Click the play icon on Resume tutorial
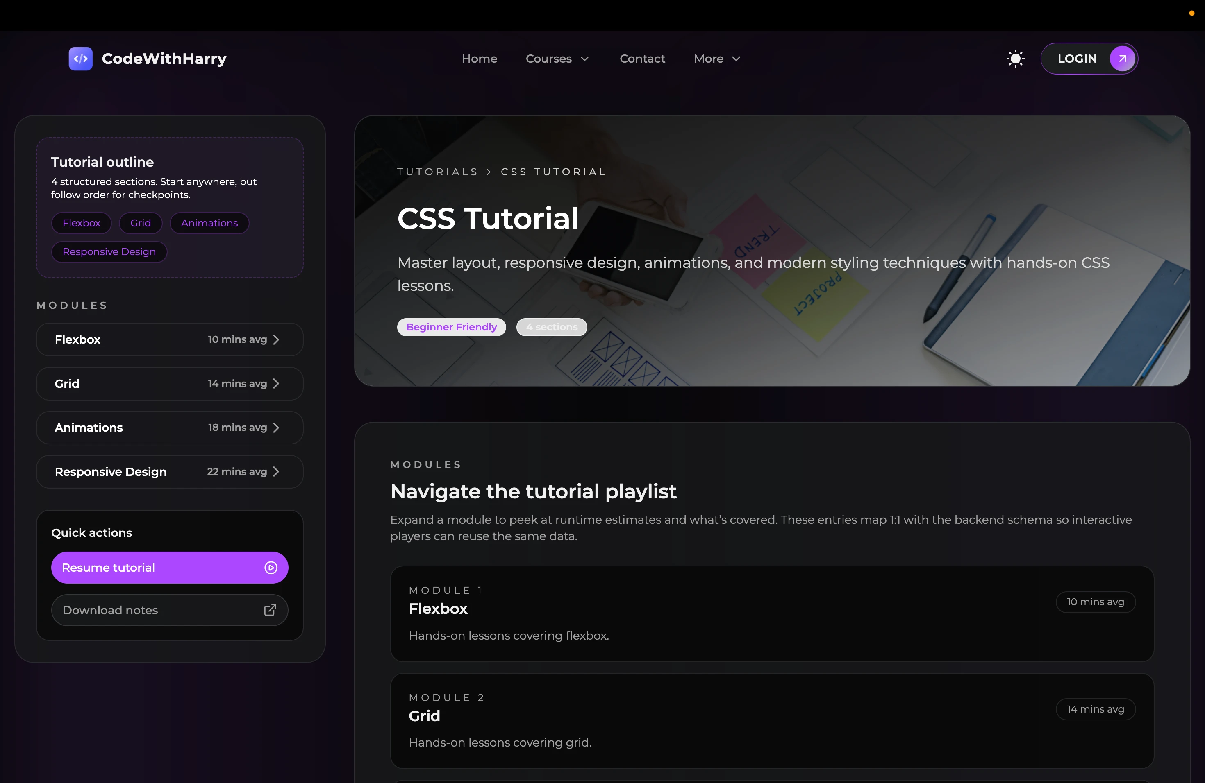 [271, 567]
